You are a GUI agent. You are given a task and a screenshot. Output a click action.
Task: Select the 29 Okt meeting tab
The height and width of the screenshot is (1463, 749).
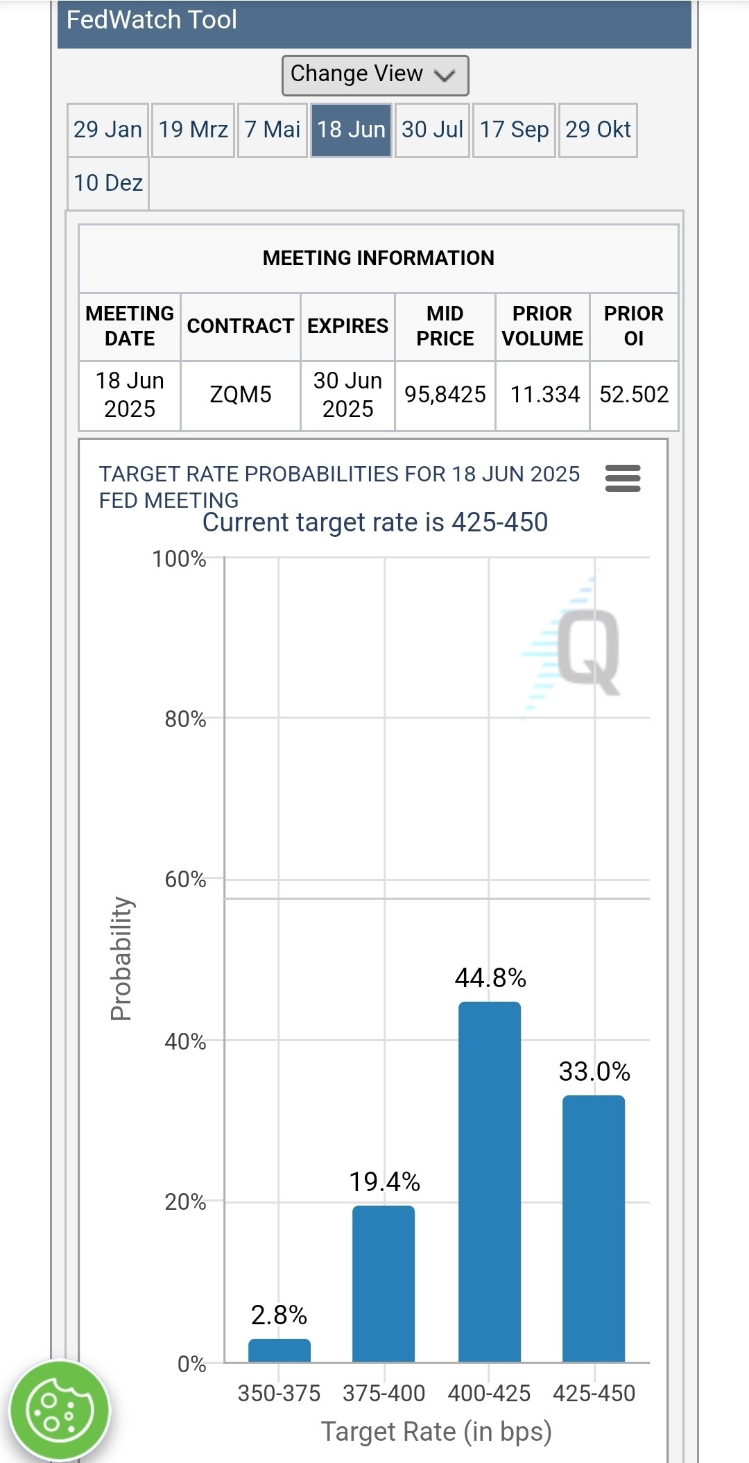click(598, 130)
